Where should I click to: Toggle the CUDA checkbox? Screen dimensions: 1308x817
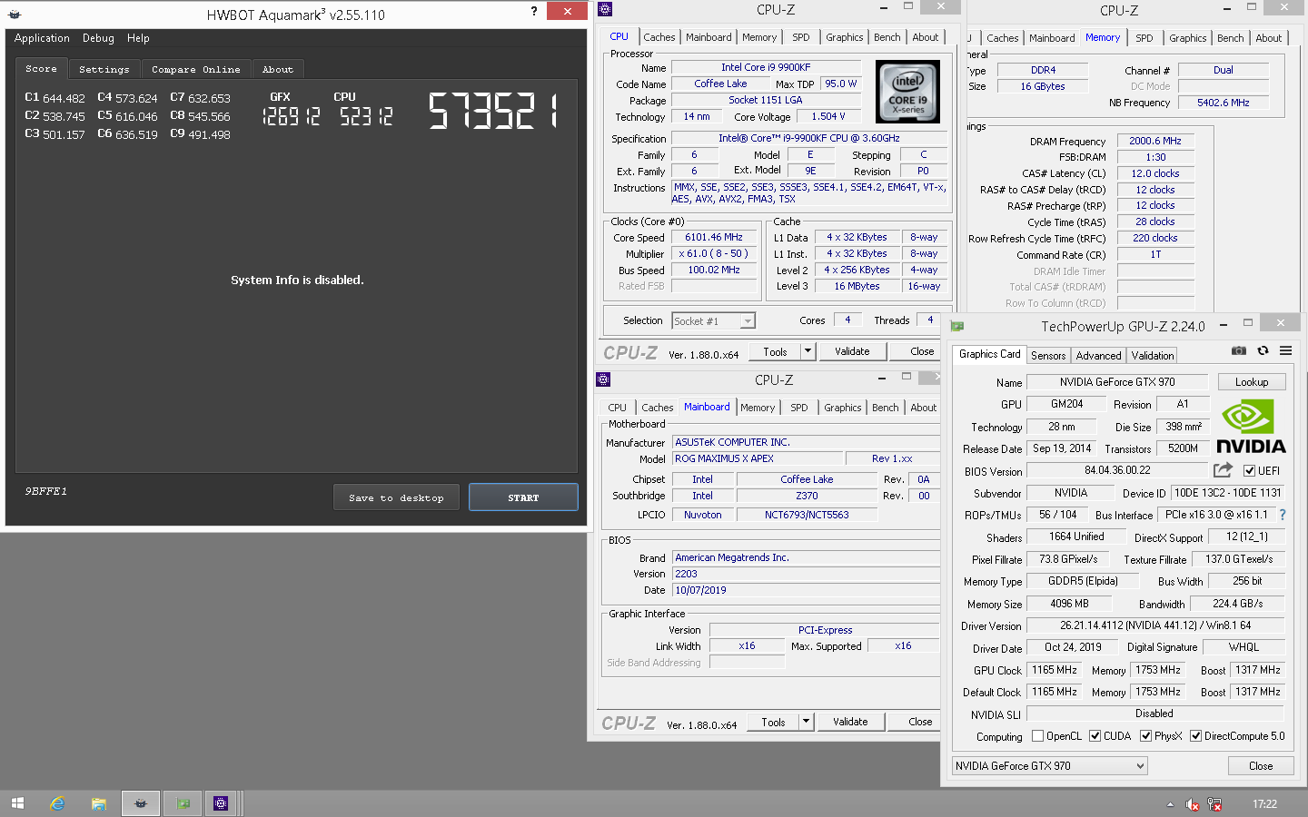1095,736
